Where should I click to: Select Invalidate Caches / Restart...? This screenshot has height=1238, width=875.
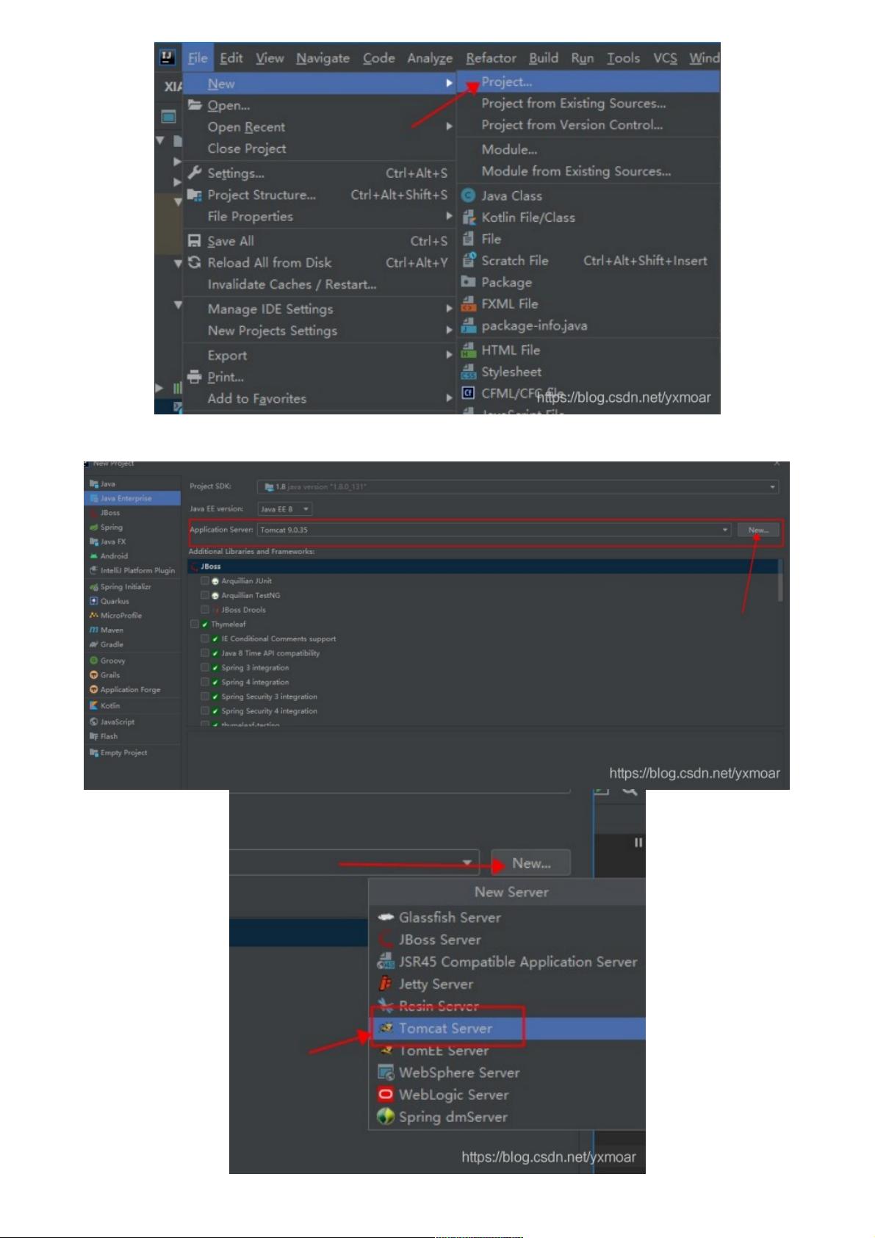pyautogui.click(x=318, y=284)
